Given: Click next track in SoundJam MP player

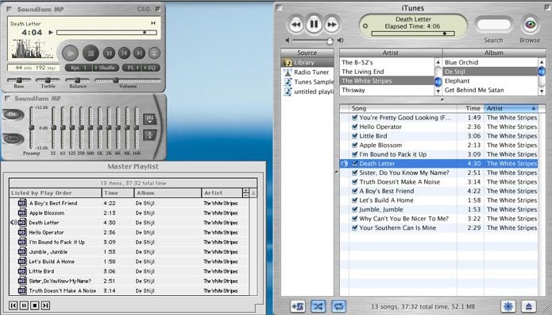Looking at the screenshot, I should (140, 53).
